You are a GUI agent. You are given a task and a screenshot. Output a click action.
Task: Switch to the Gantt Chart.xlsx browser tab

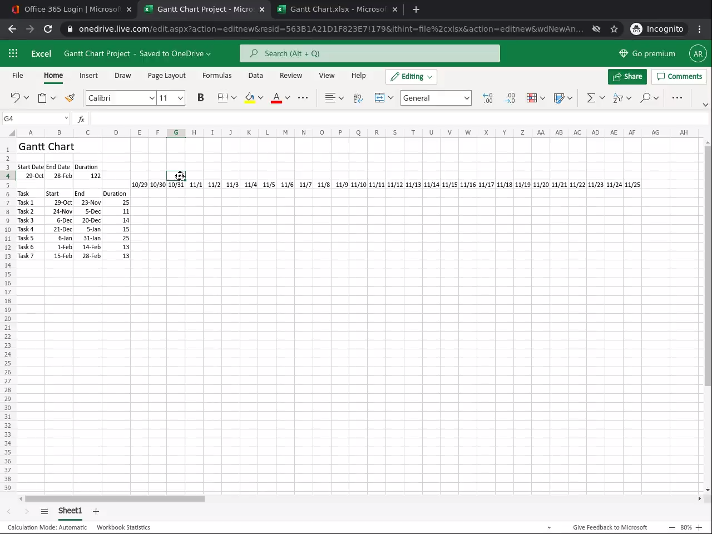click(337, 9)
